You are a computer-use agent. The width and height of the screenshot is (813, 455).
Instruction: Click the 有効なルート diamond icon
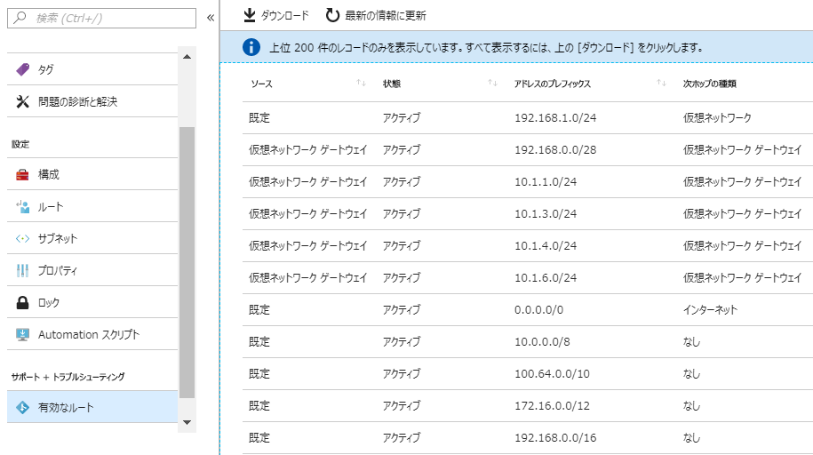pos(23,408)
